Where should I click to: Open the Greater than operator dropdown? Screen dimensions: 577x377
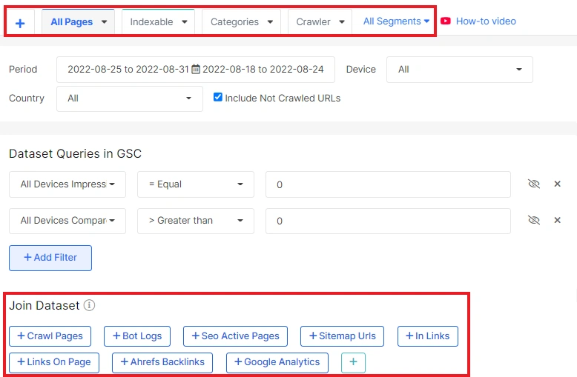(x=196, y=221)
